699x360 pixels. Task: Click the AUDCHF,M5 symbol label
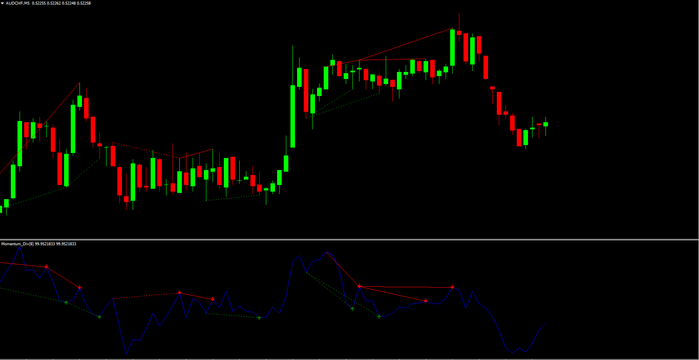pos(17,3)
